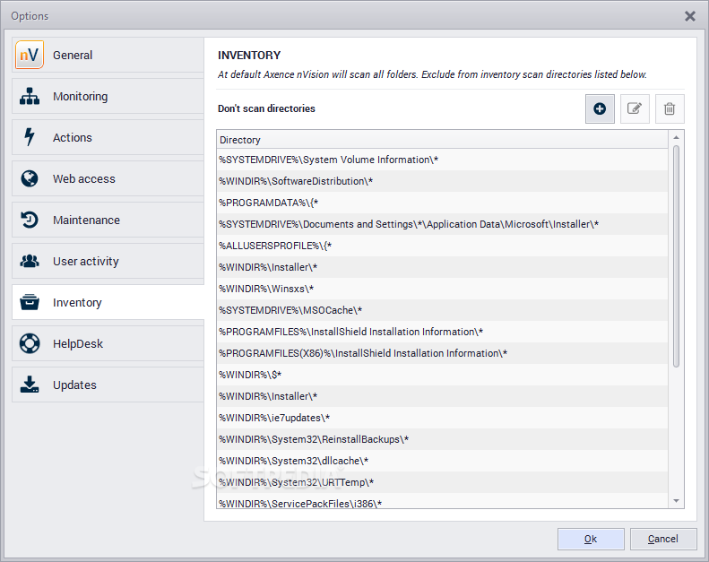The width and height of the screenshot is (709, 562).
Task: Select System32\dllcache row
Action: click(x=442, y=461)
